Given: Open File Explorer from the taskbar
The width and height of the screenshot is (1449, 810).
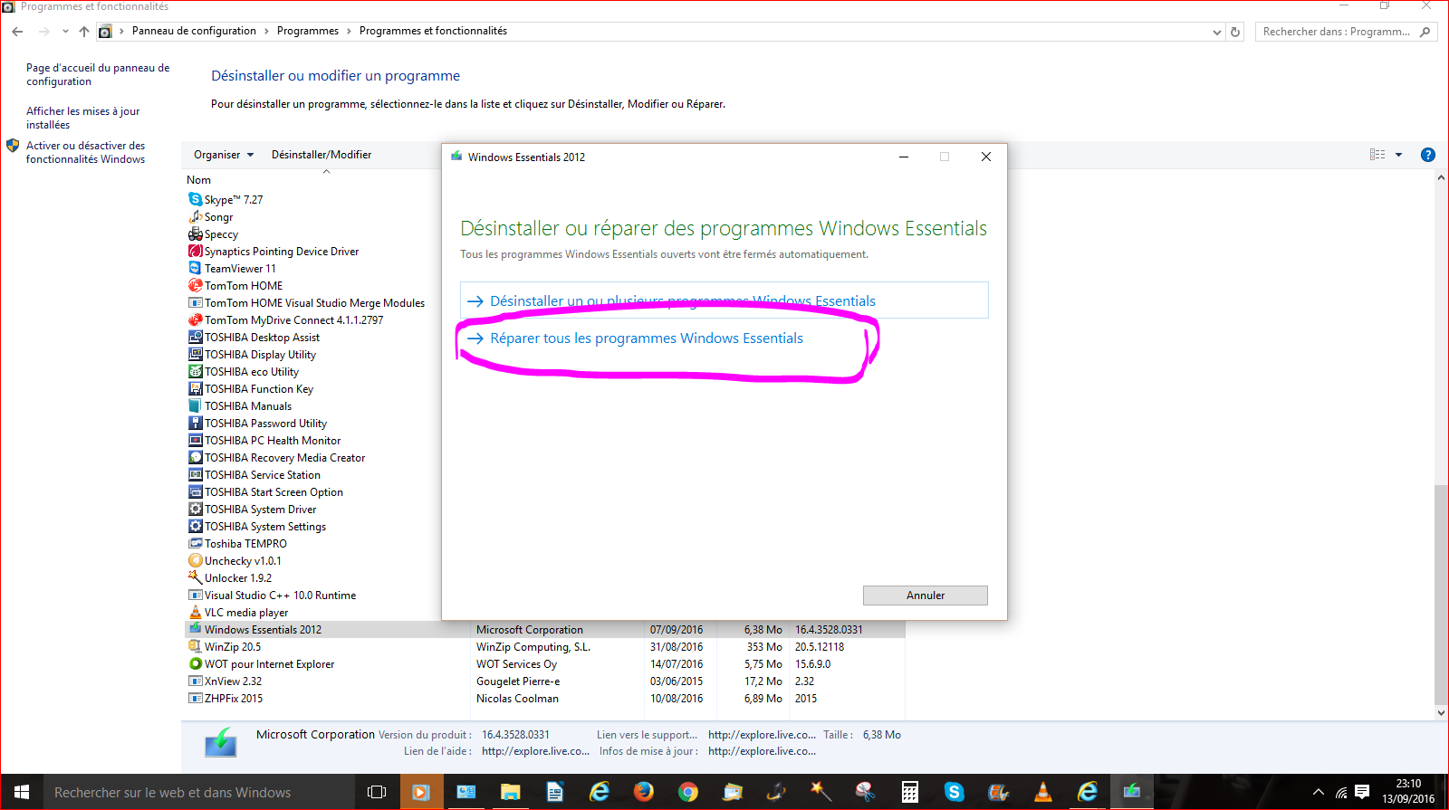Looking at the screenshot, I should coord(511,792).
